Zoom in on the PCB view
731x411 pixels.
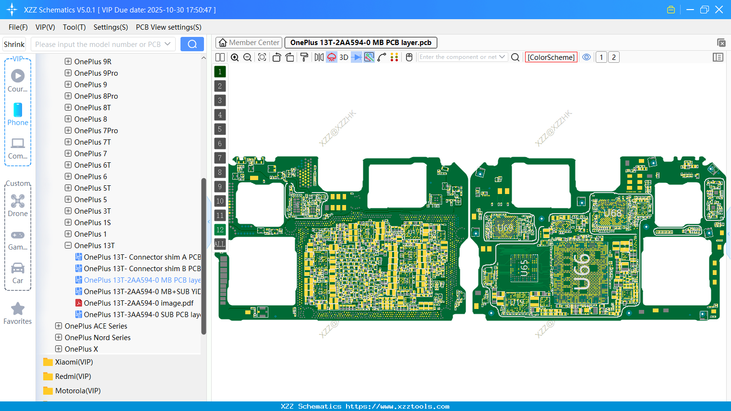click(x=235, y=57)
